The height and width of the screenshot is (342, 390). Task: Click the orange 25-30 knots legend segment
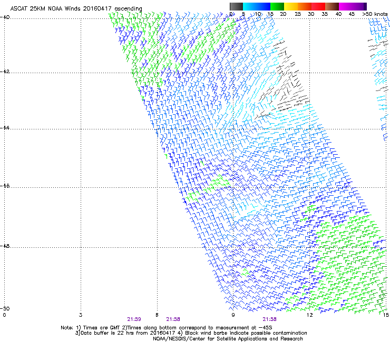tap(305, 6)
